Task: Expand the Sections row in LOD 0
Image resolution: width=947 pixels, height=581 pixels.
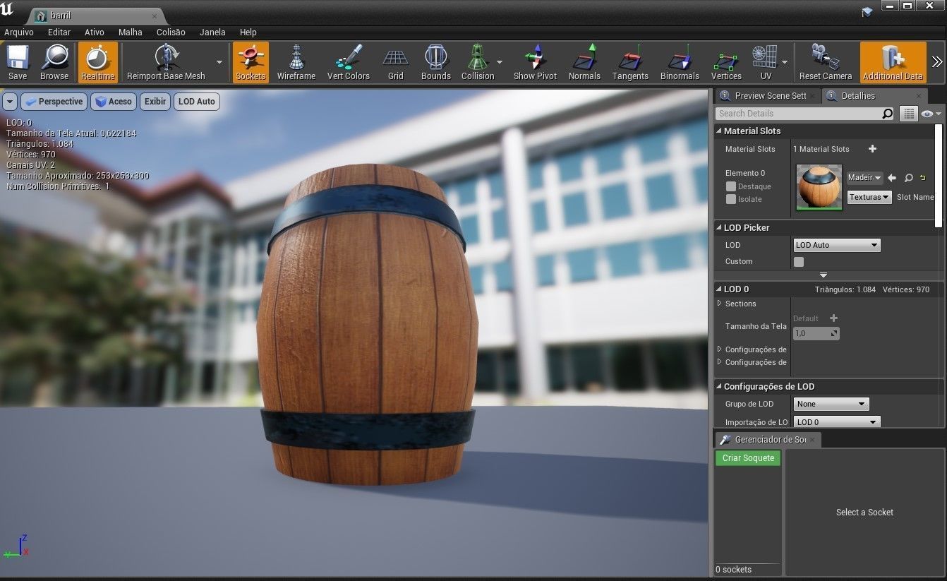Action: point(719,304)
